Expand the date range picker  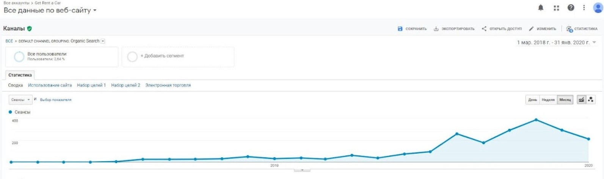(594, 42)
